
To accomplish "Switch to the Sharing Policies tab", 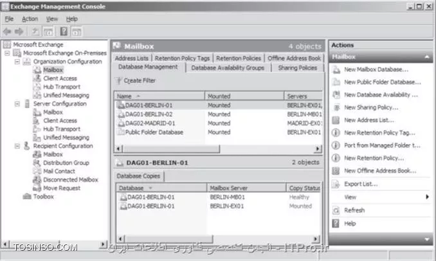I will [x=298, y=67].
